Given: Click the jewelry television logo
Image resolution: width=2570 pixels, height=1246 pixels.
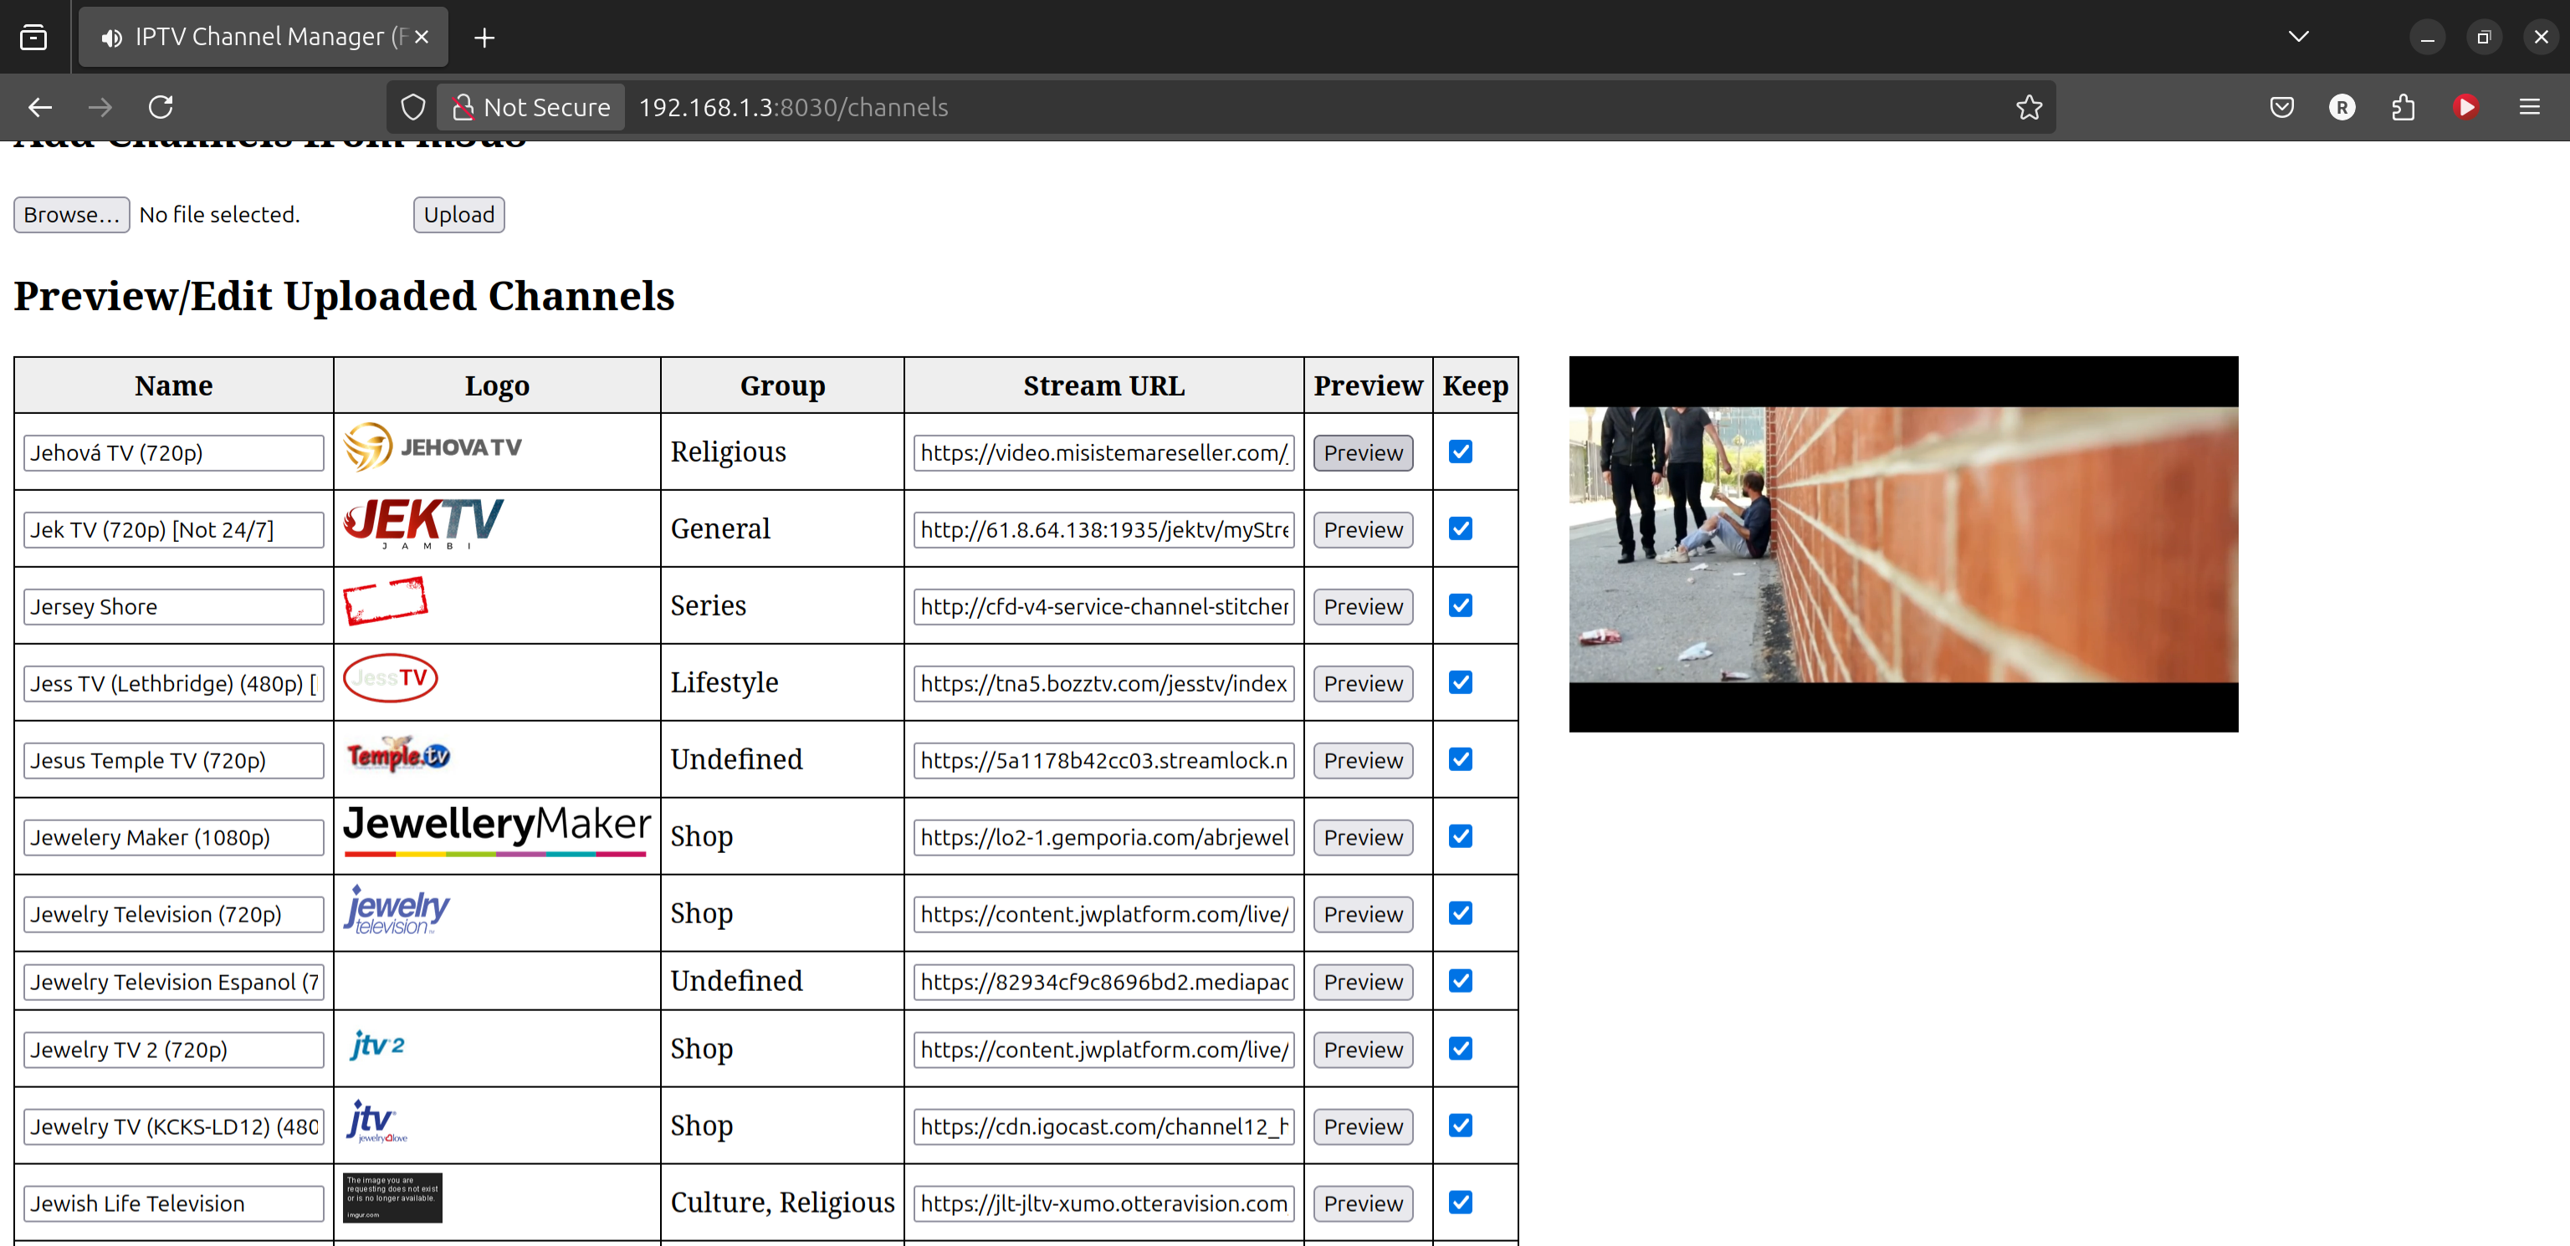Looking at the screenshot, I should point(396,909).
